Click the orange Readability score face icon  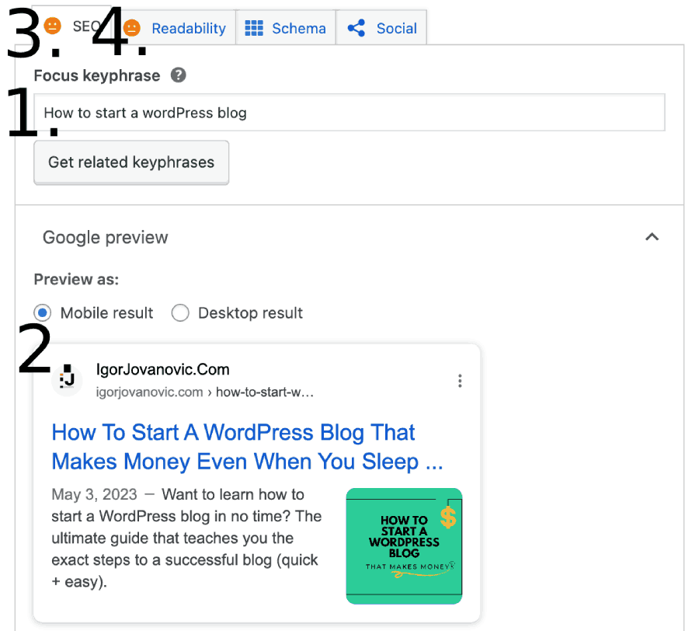(x=131, y=28)
